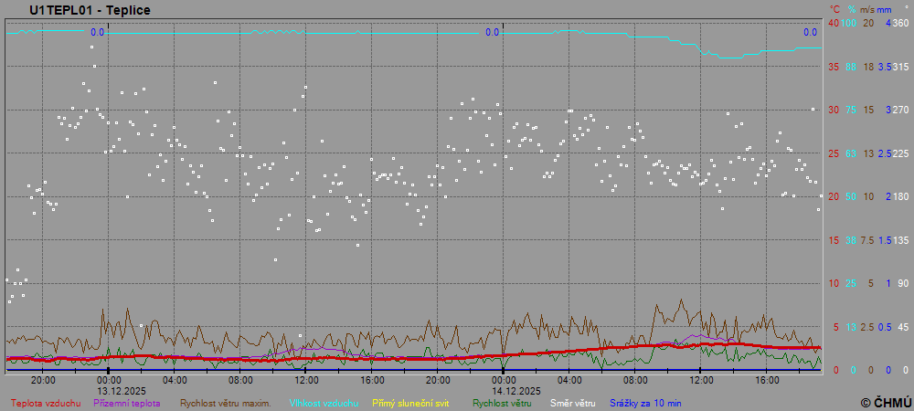Select the 12:00 time label right of 14.12.2025
This screenshot has width=914, height=411.
coord(701,380)
